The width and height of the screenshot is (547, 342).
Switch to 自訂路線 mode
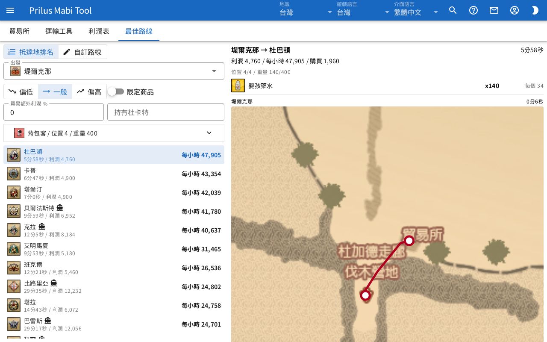[82, 52]
